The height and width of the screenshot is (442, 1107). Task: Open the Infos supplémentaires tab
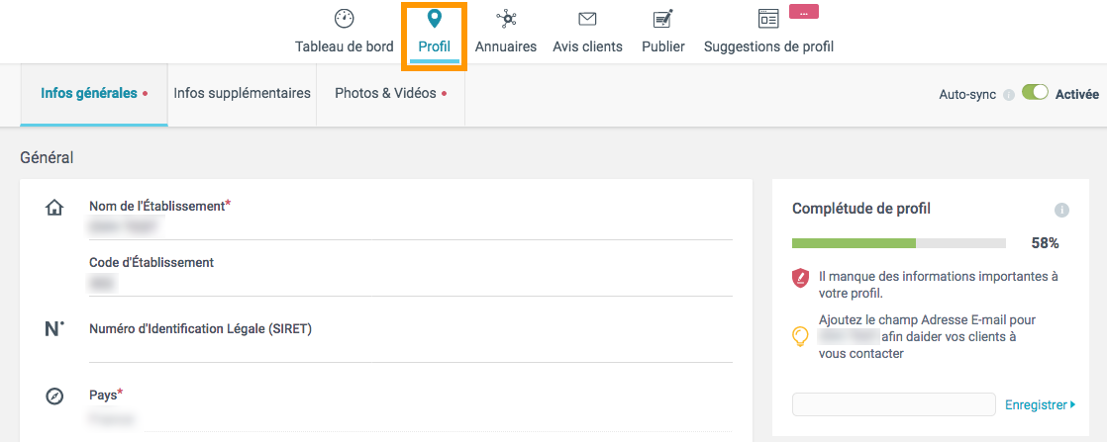pos(242,94)
